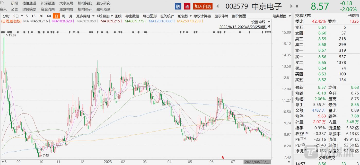Click the side panel collapse handle
The image size is (360, 165).
(292, 97)
